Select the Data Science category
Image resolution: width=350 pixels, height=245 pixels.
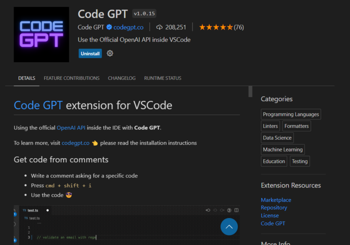point(277,138)
